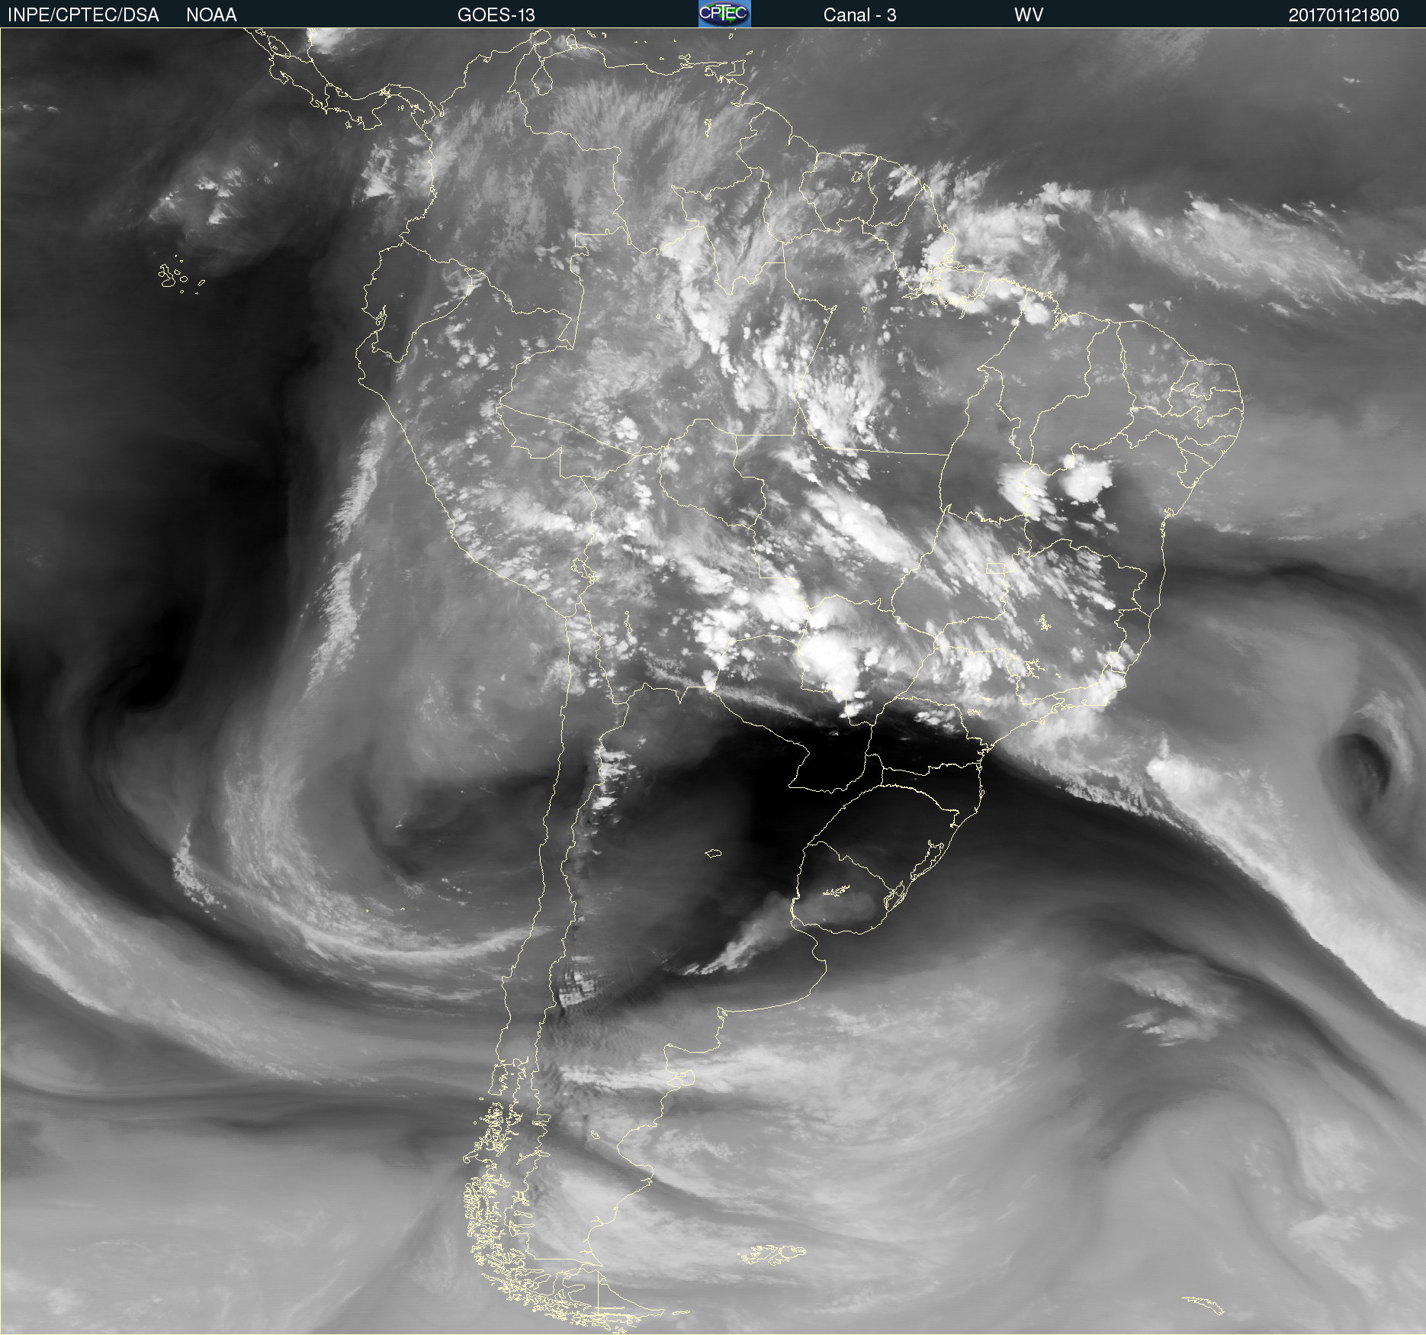Click the Canal - 3 channel label
The height and width of the screenshot is (1335, 1426).
pyautogui.click(x=859, y=15)
